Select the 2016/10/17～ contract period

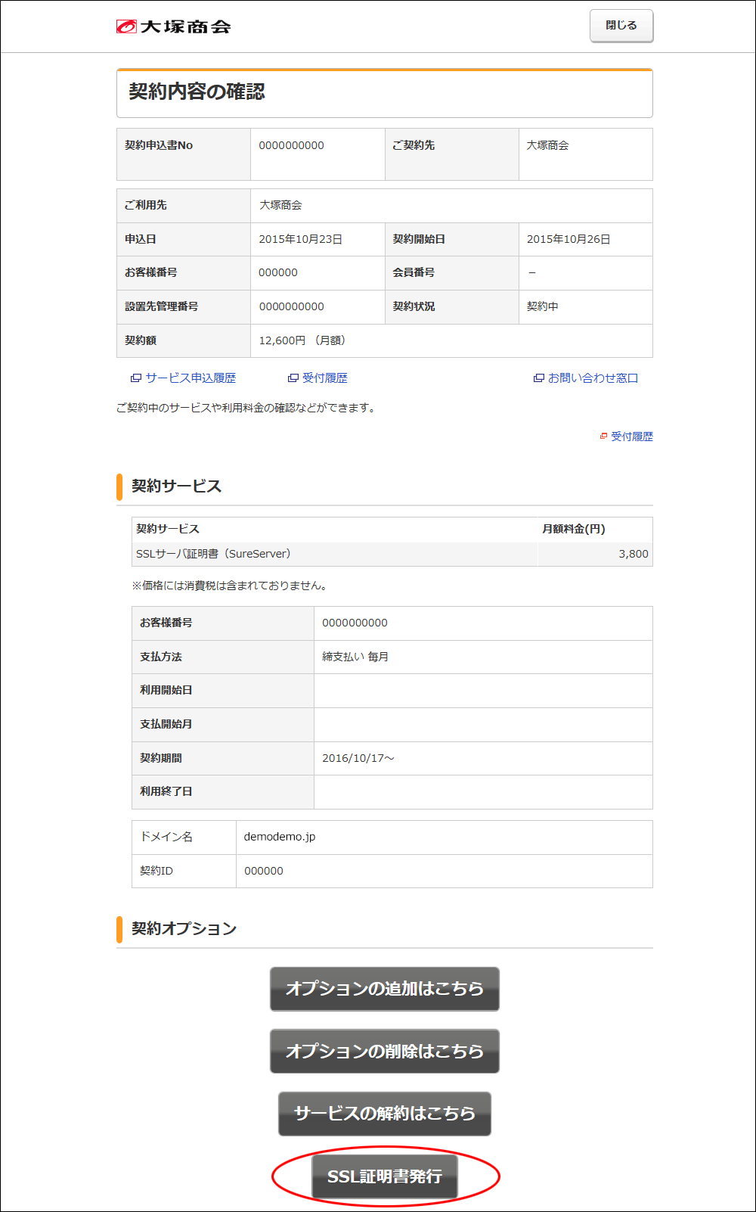click(x=358, y=758)
